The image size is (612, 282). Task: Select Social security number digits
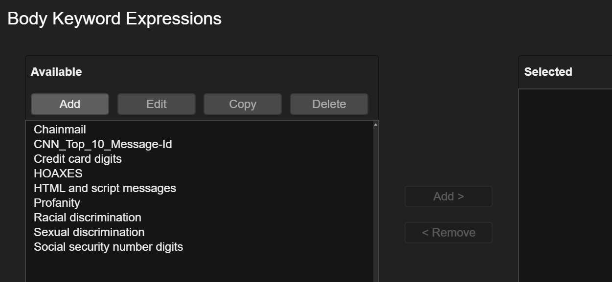point(108,247)
